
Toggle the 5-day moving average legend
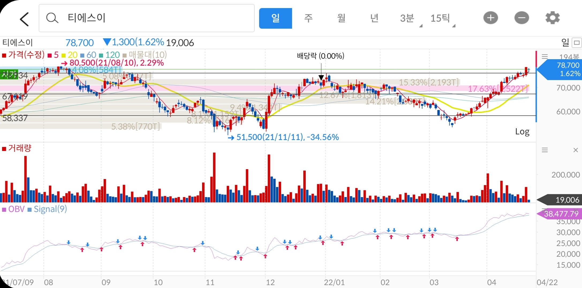click(x=53, y=55)
